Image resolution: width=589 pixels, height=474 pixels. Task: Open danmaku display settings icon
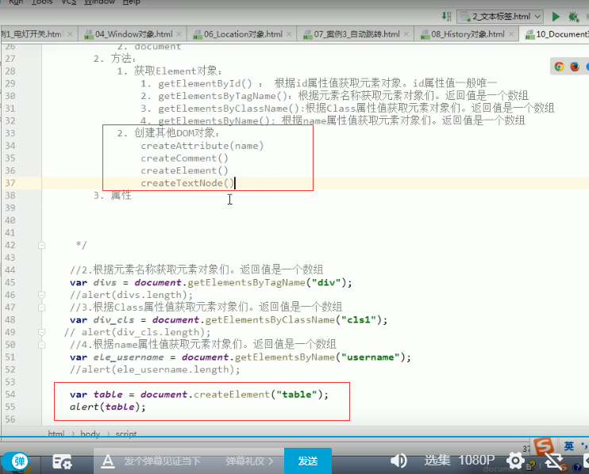tap(62, 461)
